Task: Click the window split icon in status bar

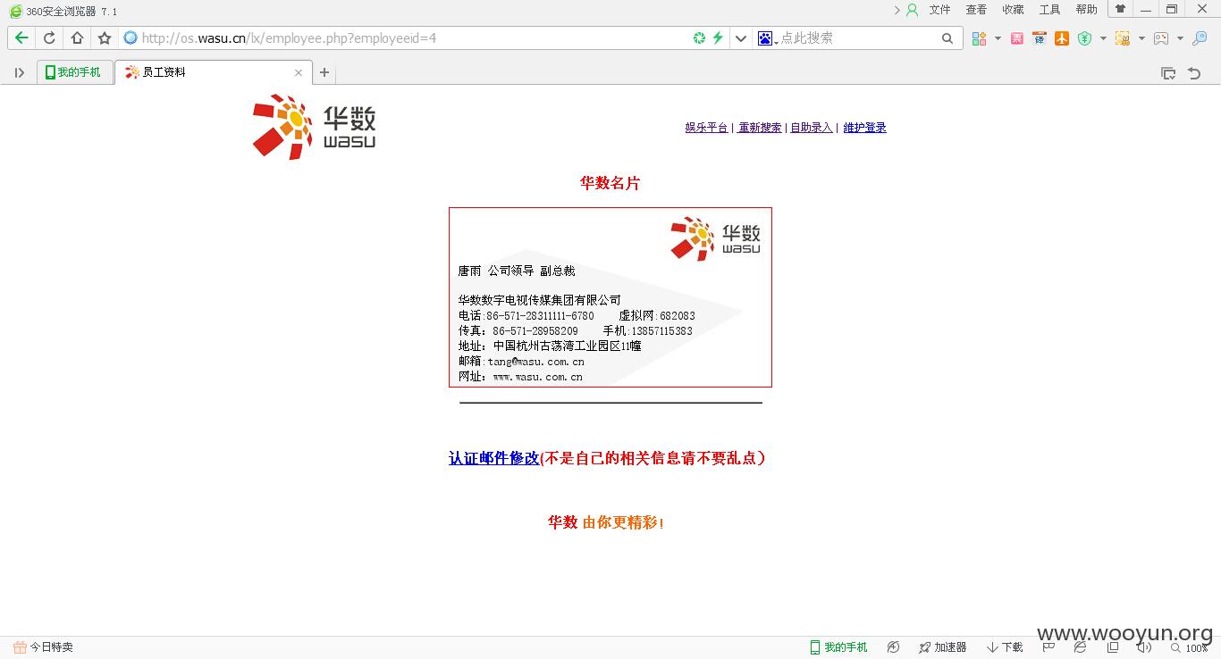Action: pos(1113,647)
